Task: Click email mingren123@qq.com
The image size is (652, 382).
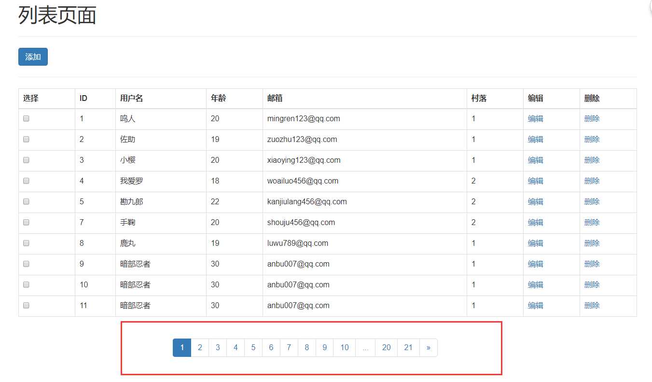Action: (x=304, y=119)
